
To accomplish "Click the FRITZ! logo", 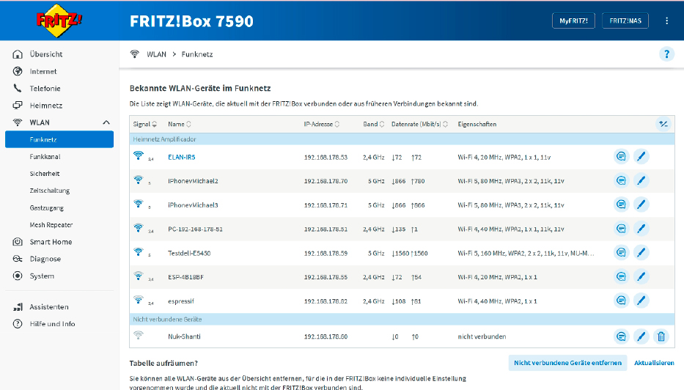I will (59, 21).
